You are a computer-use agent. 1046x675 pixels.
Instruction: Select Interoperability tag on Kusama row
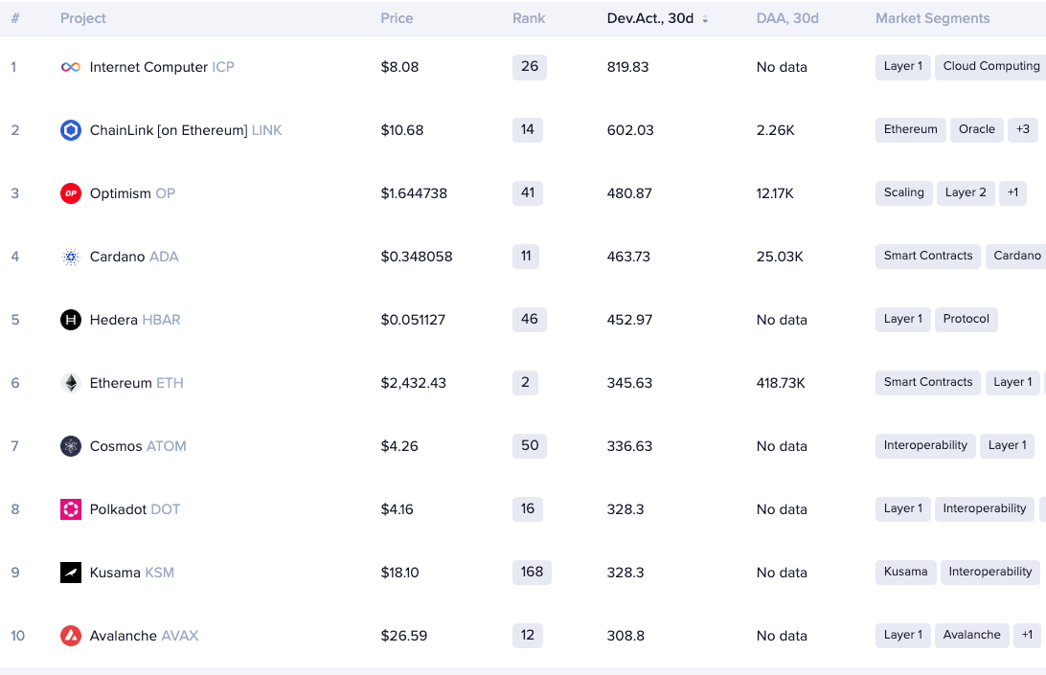(990, 572)
